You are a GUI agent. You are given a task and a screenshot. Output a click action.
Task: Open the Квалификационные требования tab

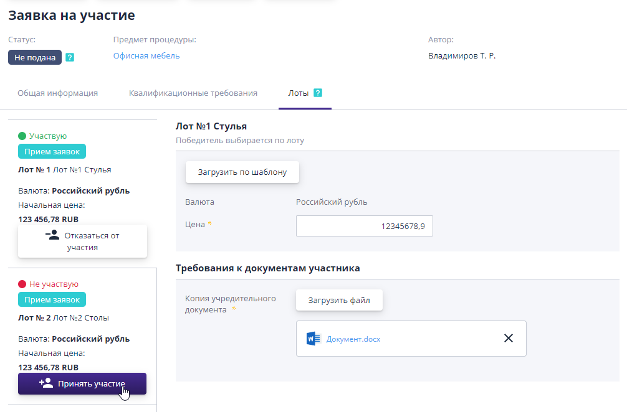pos(193,93)
